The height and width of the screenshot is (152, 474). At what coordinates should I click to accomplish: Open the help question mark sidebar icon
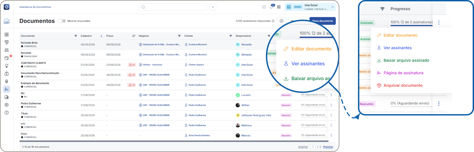(7, 113)
